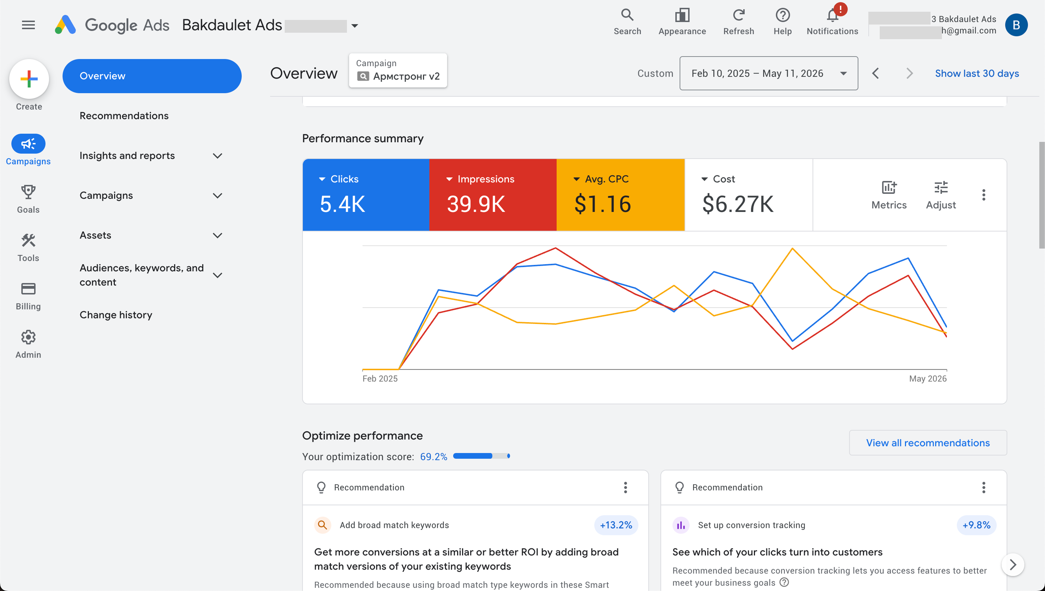This screenshot has width=1045, height=591.
Task: Open Change history
Action: coord(116,315)
